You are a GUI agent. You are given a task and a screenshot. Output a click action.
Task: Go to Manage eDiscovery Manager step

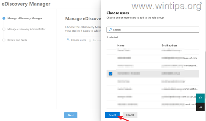coord(25,18)
